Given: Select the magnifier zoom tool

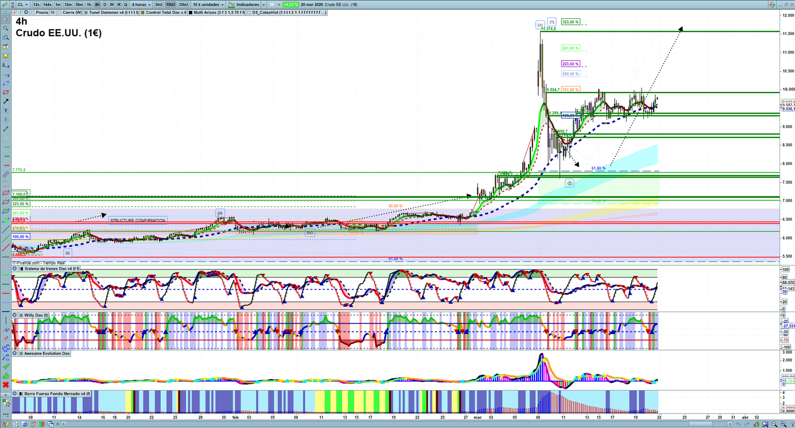Looking at the screenshot, I should click(6, 28).
